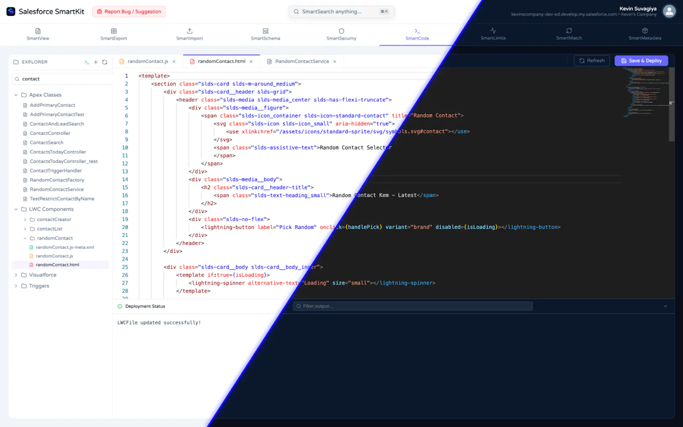This screenshot has height=427, width=683.
Task: Select ContactTriggerHandler class
Action: (56, 171)
